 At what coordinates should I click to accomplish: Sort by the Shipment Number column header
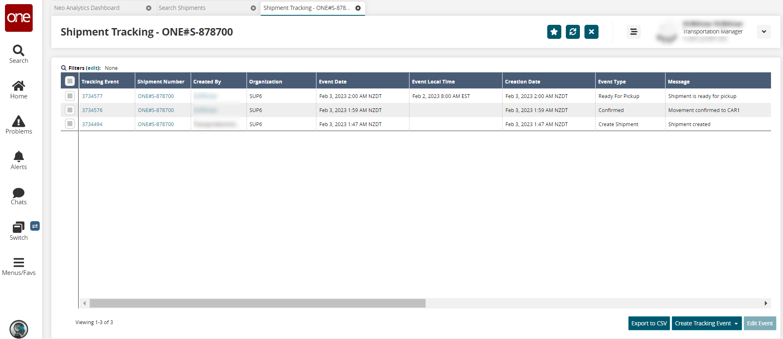[x=163, y=81]
